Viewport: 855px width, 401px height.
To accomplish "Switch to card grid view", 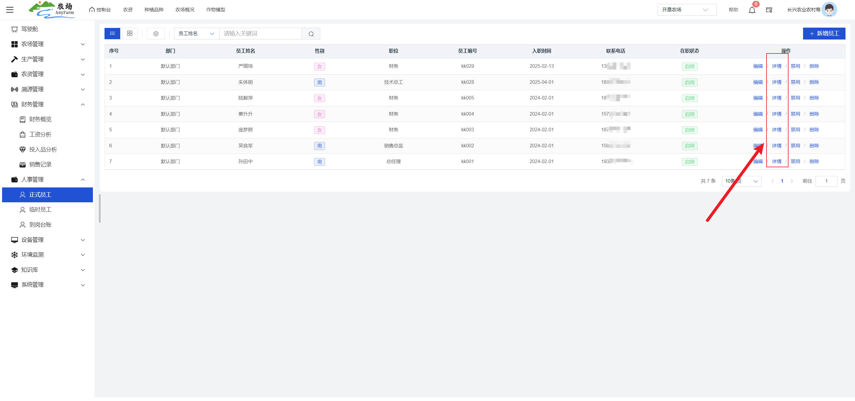I will (130, 34).
